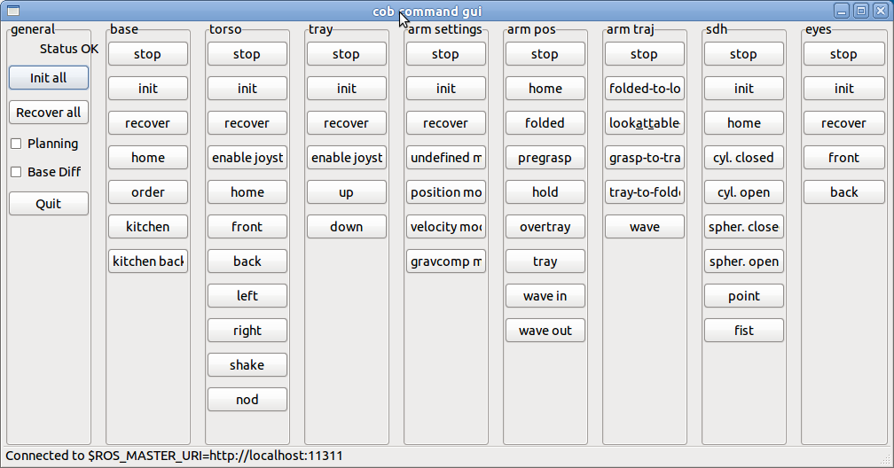
Task: Send base to kitchen position
Action: pos(148,227)
